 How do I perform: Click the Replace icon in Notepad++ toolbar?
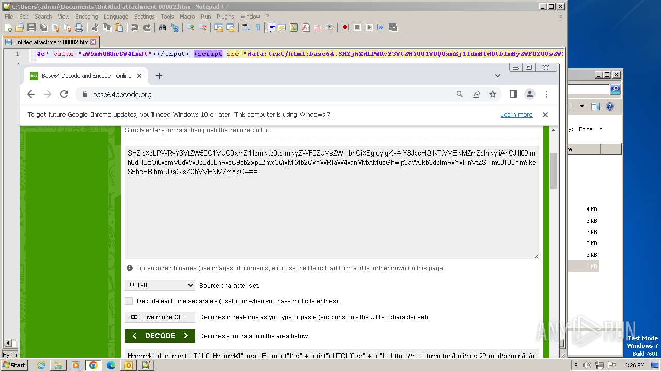[x=175, y=27]
